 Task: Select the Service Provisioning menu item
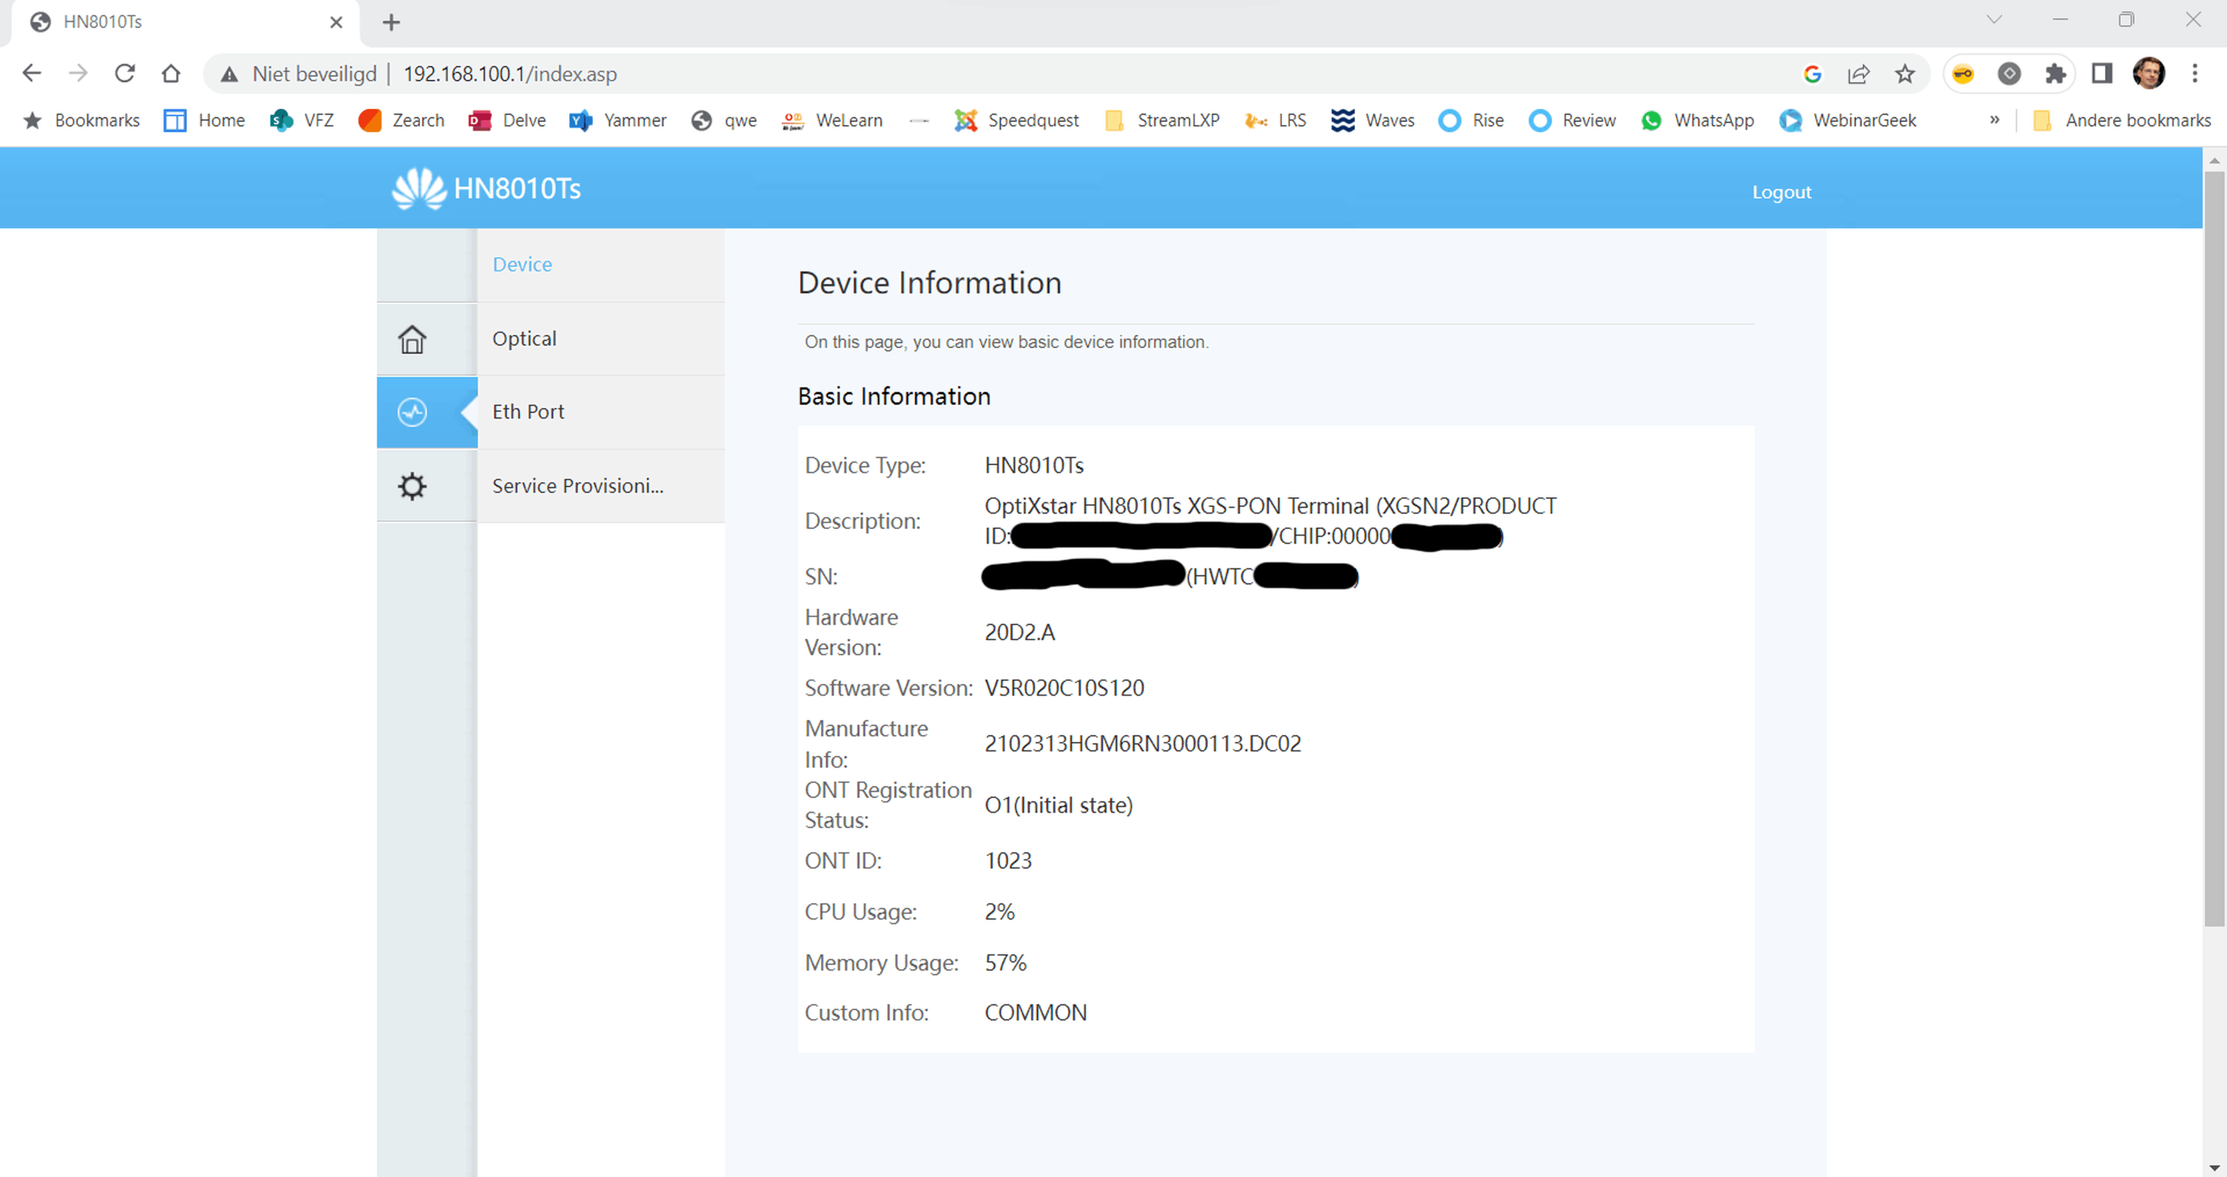coord(601,487)
